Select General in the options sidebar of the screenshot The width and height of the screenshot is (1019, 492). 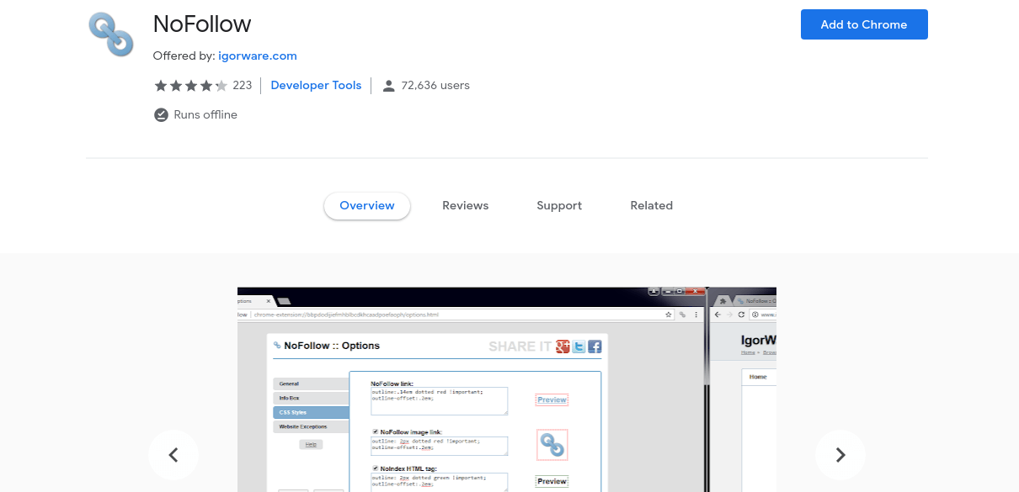[x=311, y=384]
